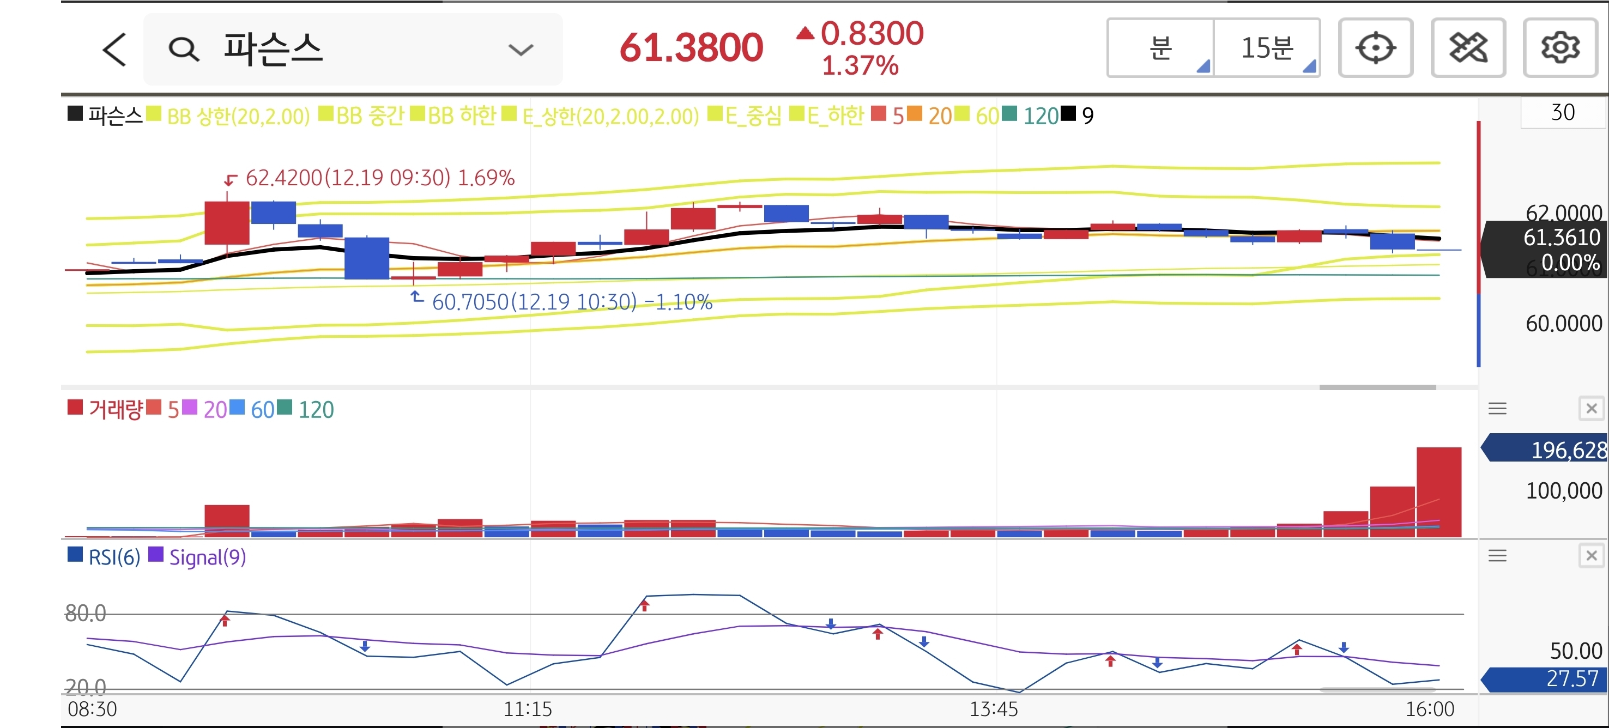Click the candle count field showing 30
Viewport: 1609px width, 728px height.
click(1562, 113)
